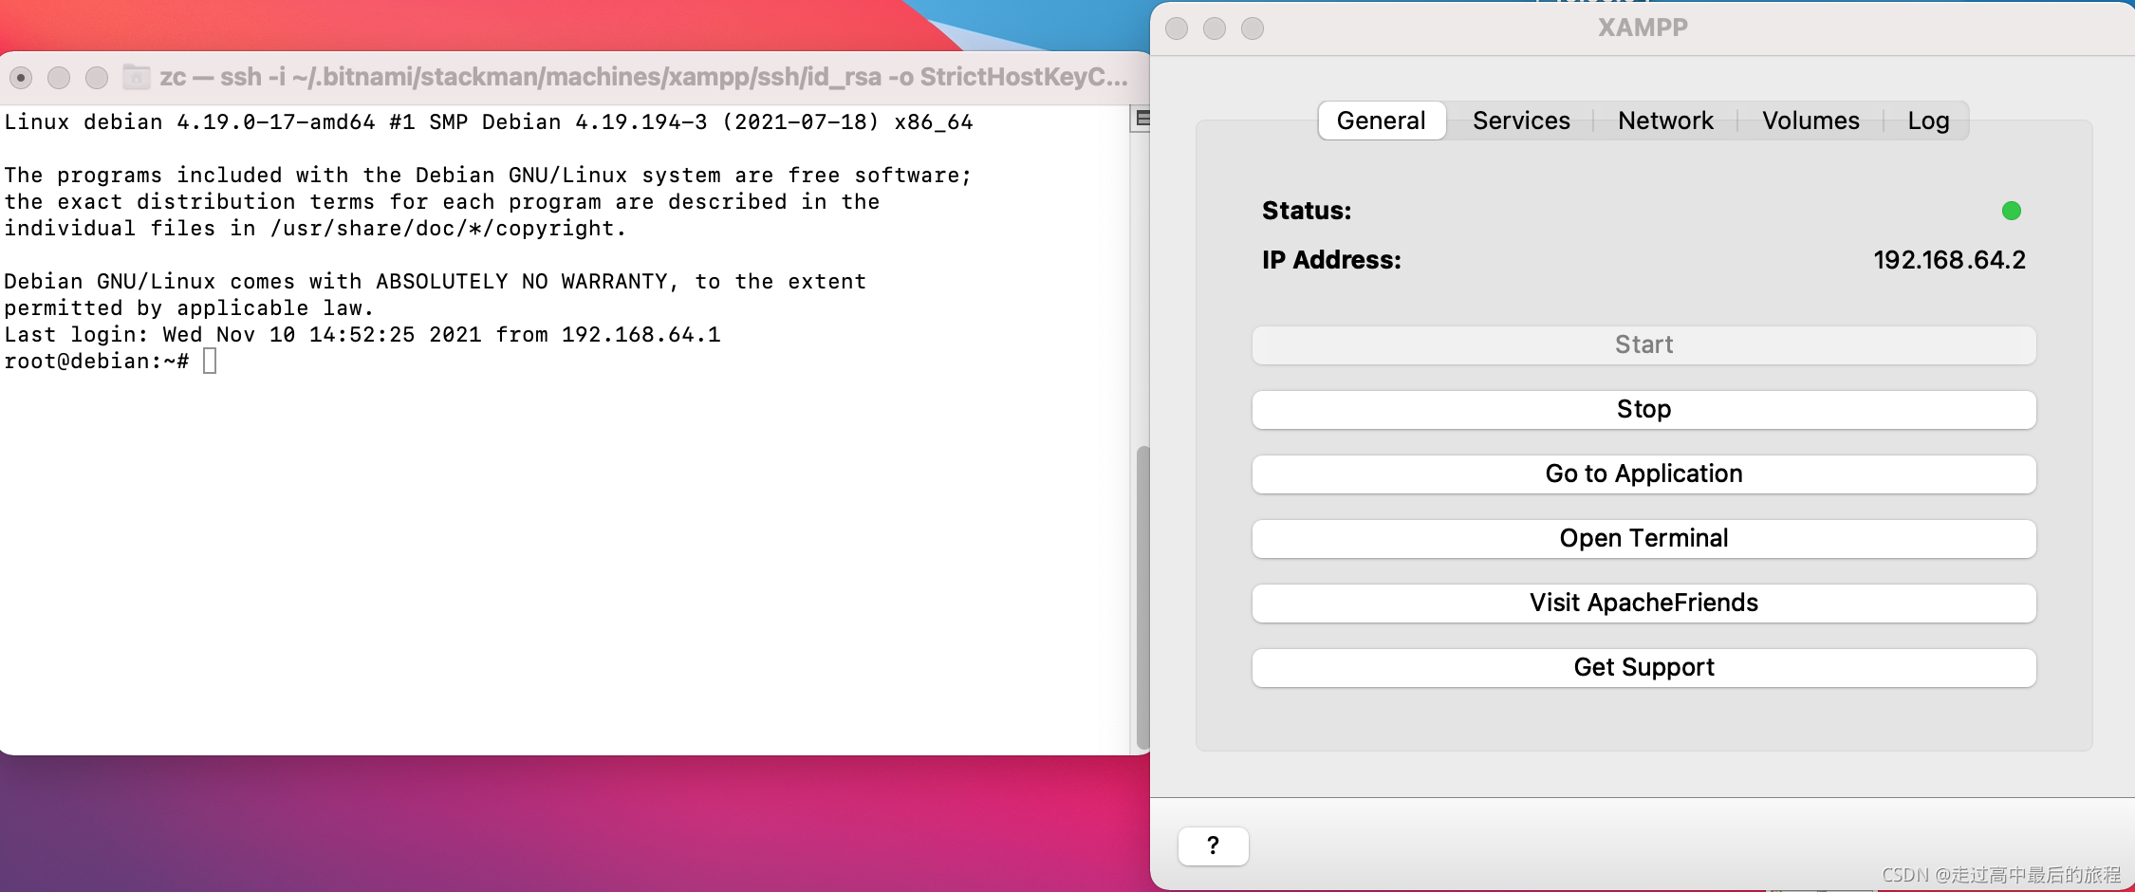
Task: Click the 'ABSOLUTELY NO WARRANTY' terminal line
Action: coord(435,282)
